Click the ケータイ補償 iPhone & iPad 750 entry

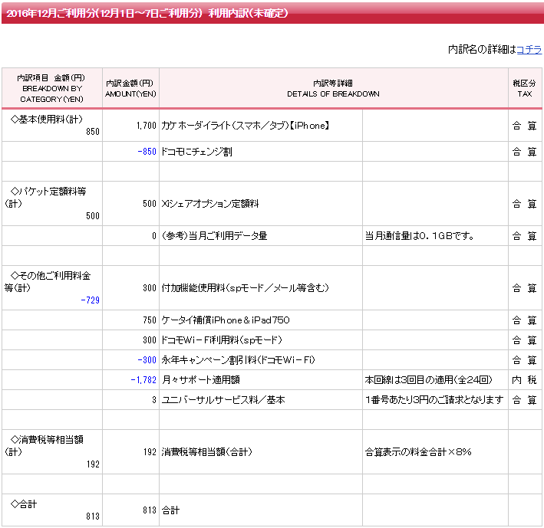click(225, 320)
